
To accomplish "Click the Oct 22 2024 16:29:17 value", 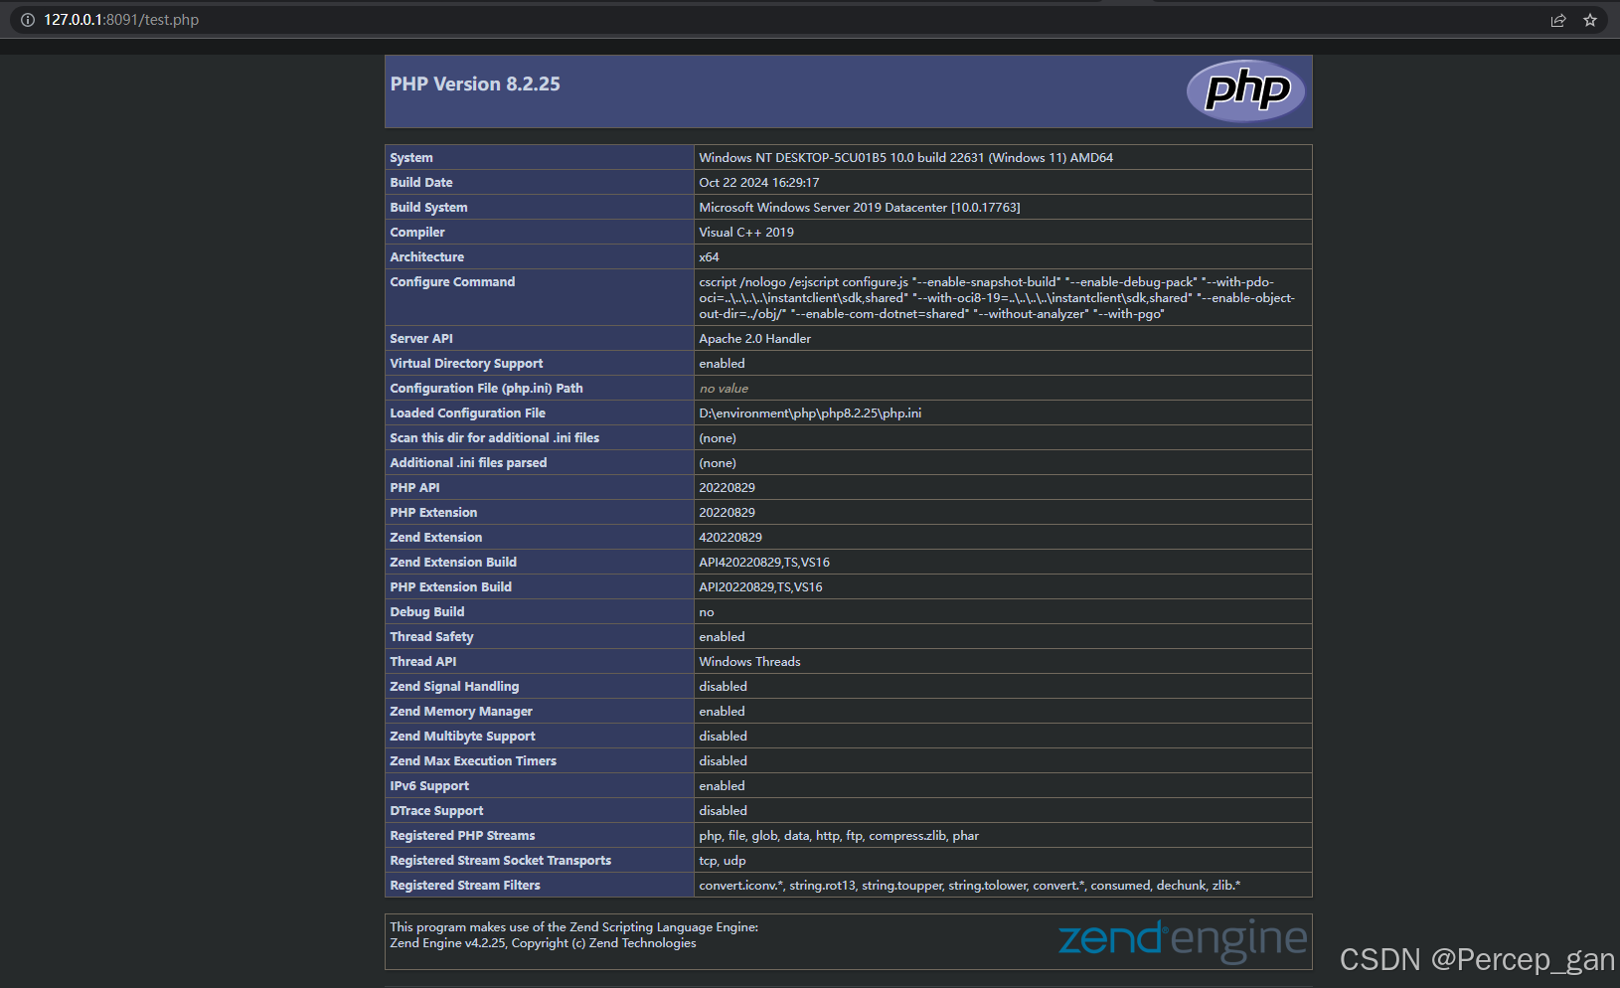I will coord(759,183).
